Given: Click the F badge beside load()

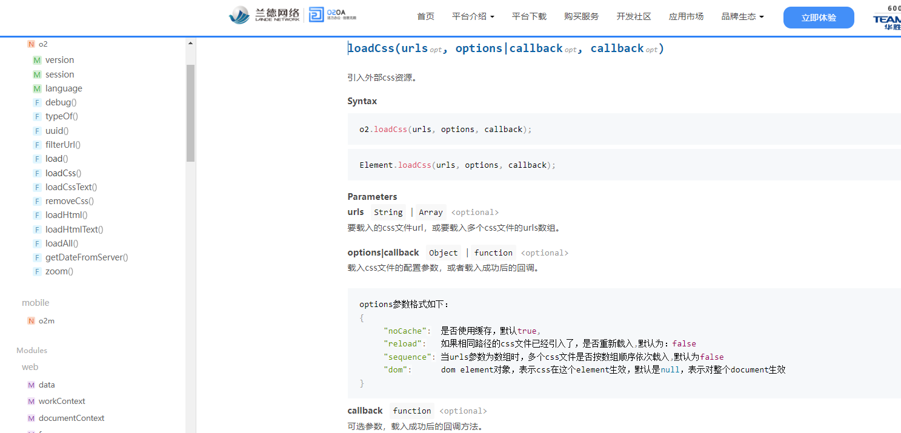Looking at the screenshot, I should 37,159.
